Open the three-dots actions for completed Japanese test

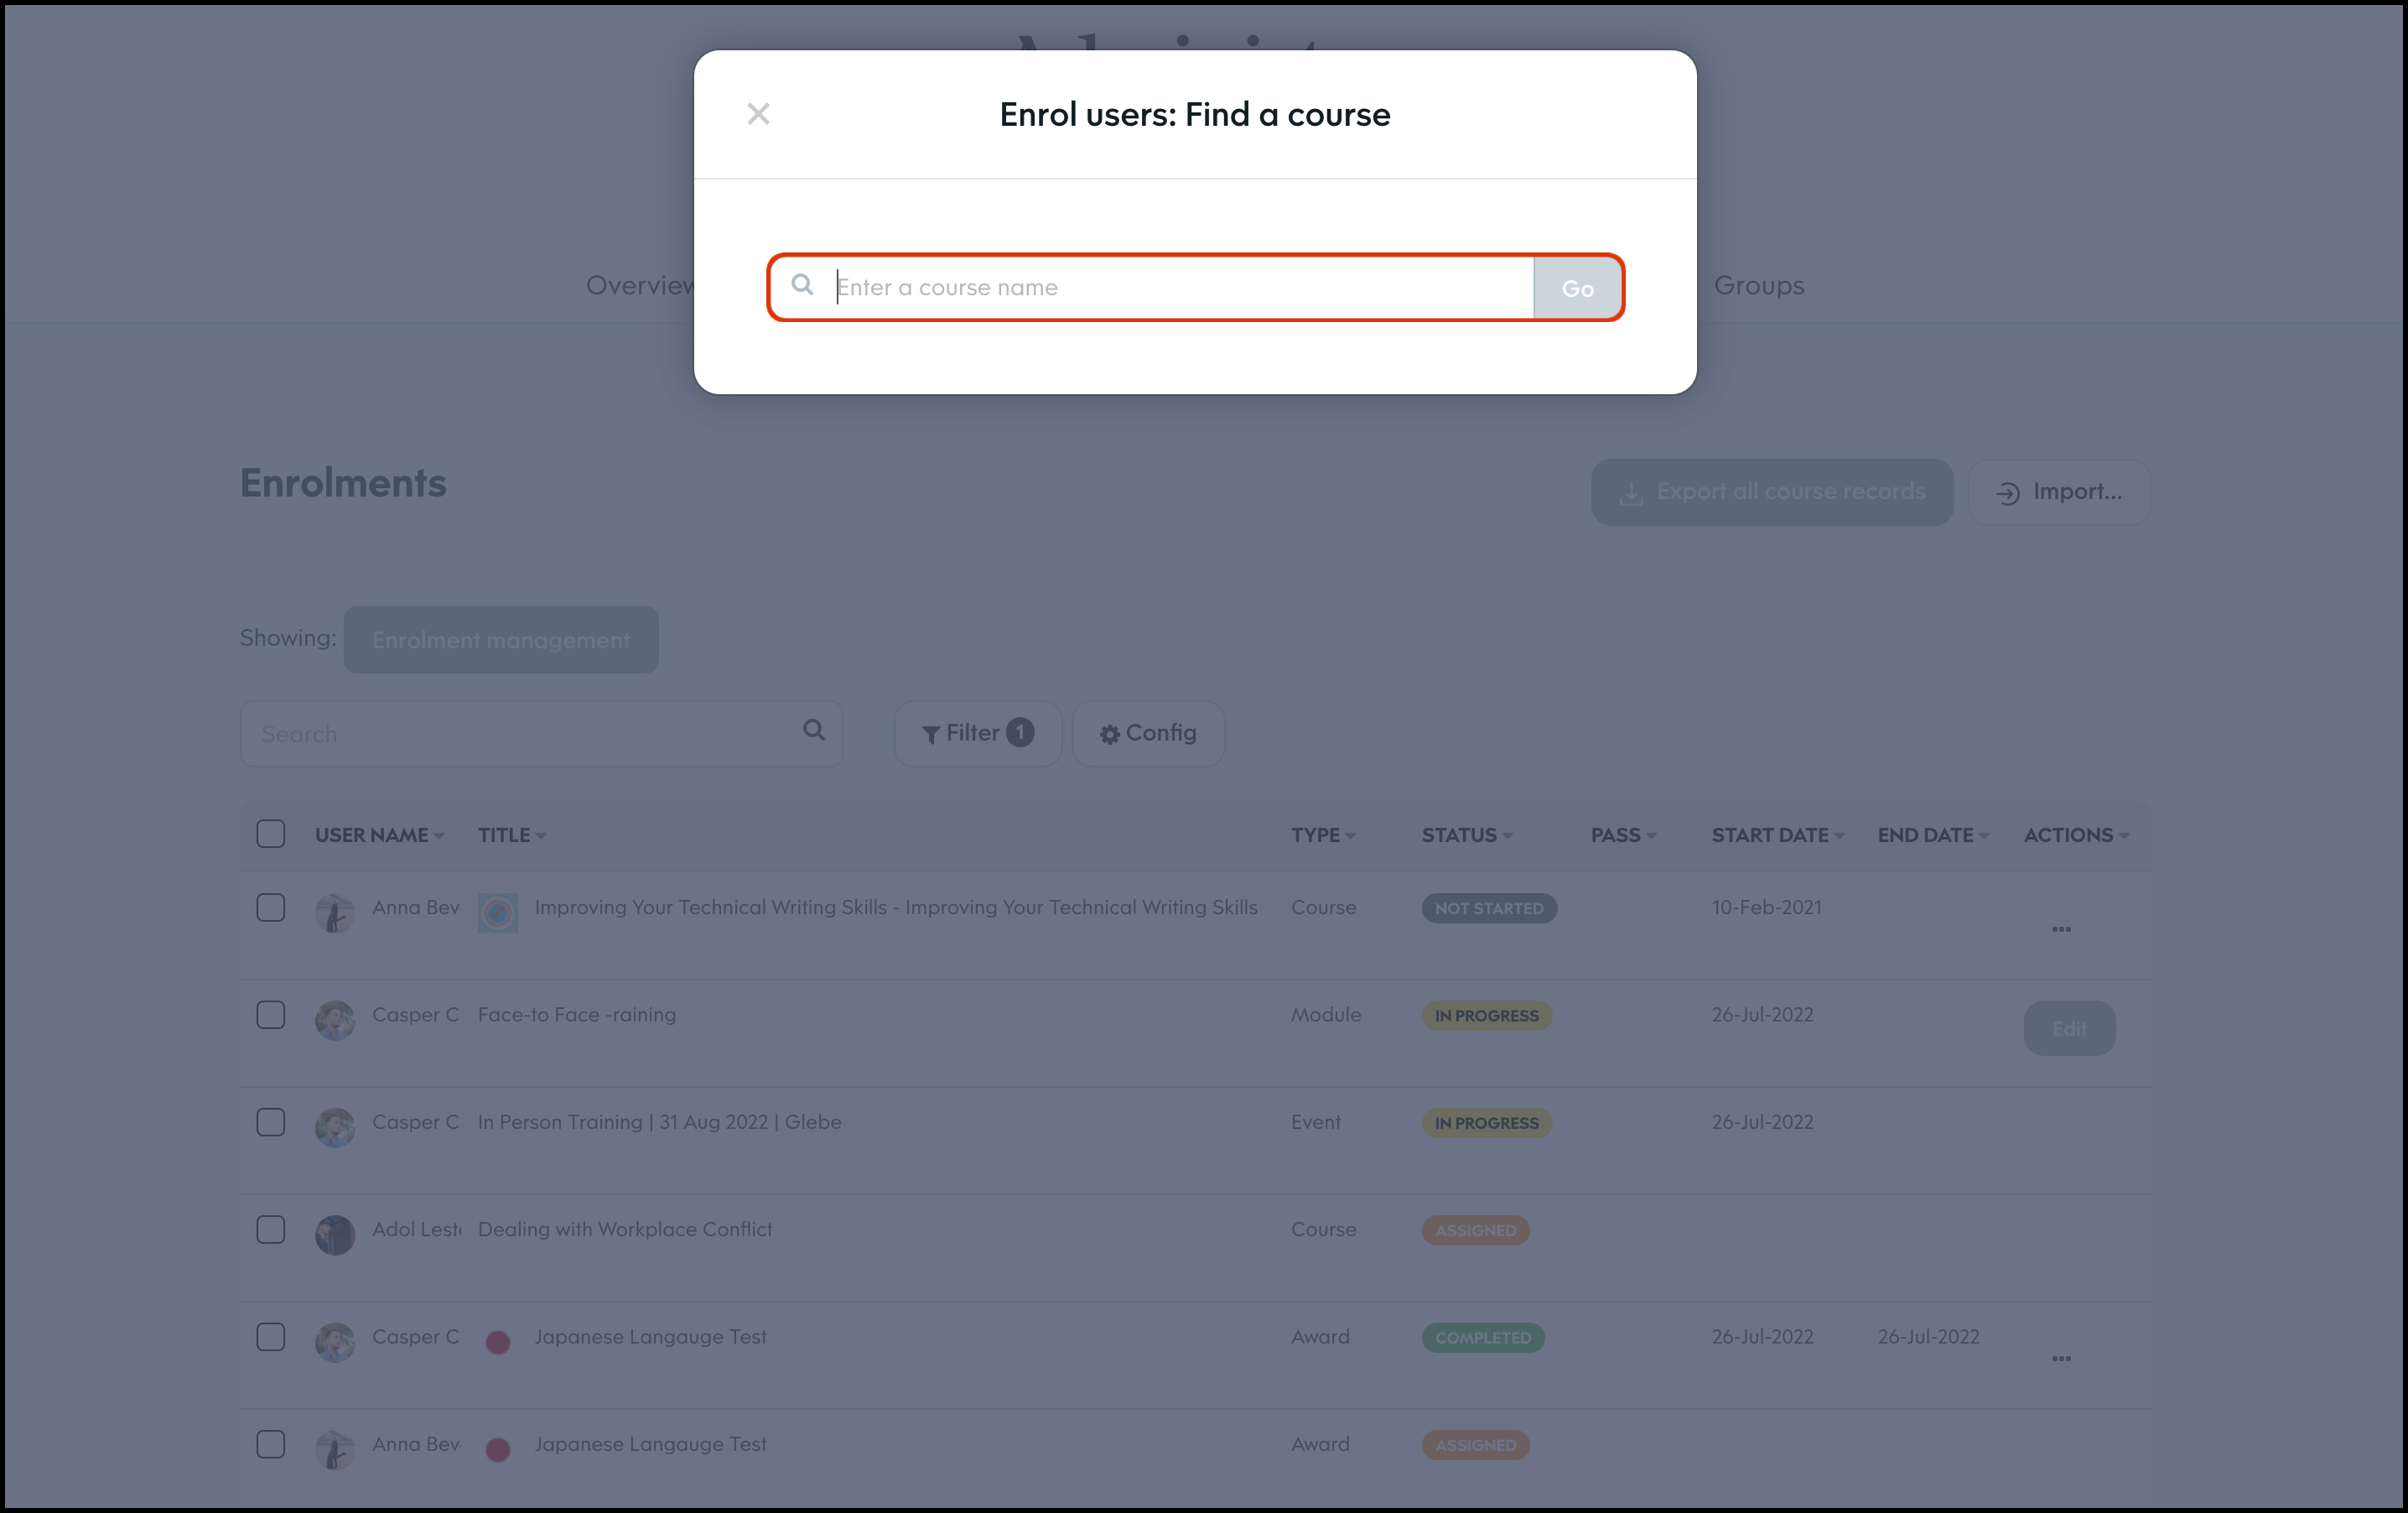(2061, 1358)
